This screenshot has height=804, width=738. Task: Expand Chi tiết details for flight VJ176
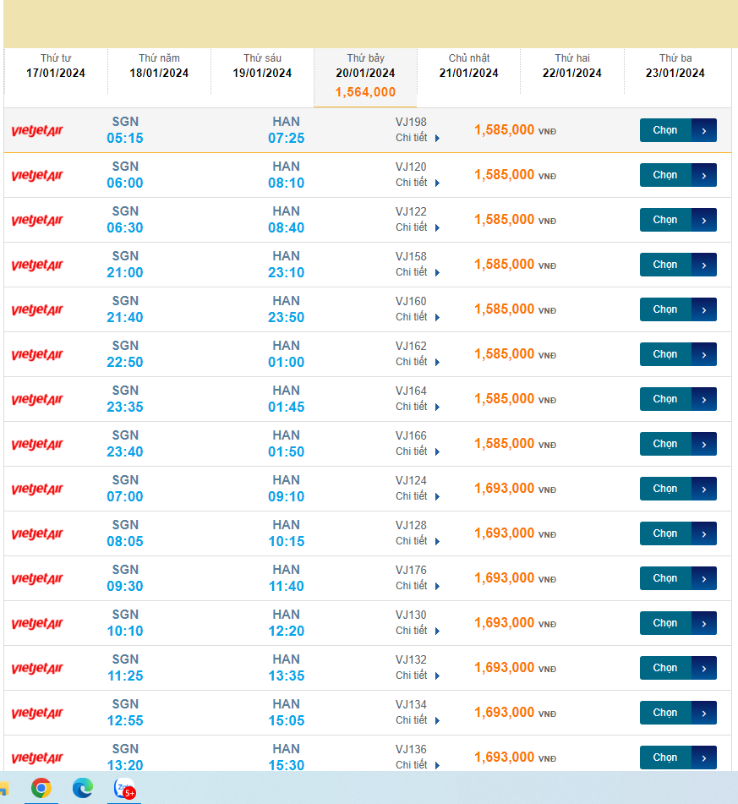coord(418,586)
